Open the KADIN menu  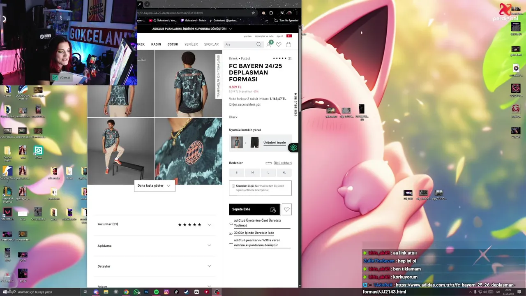coord(156,44)
